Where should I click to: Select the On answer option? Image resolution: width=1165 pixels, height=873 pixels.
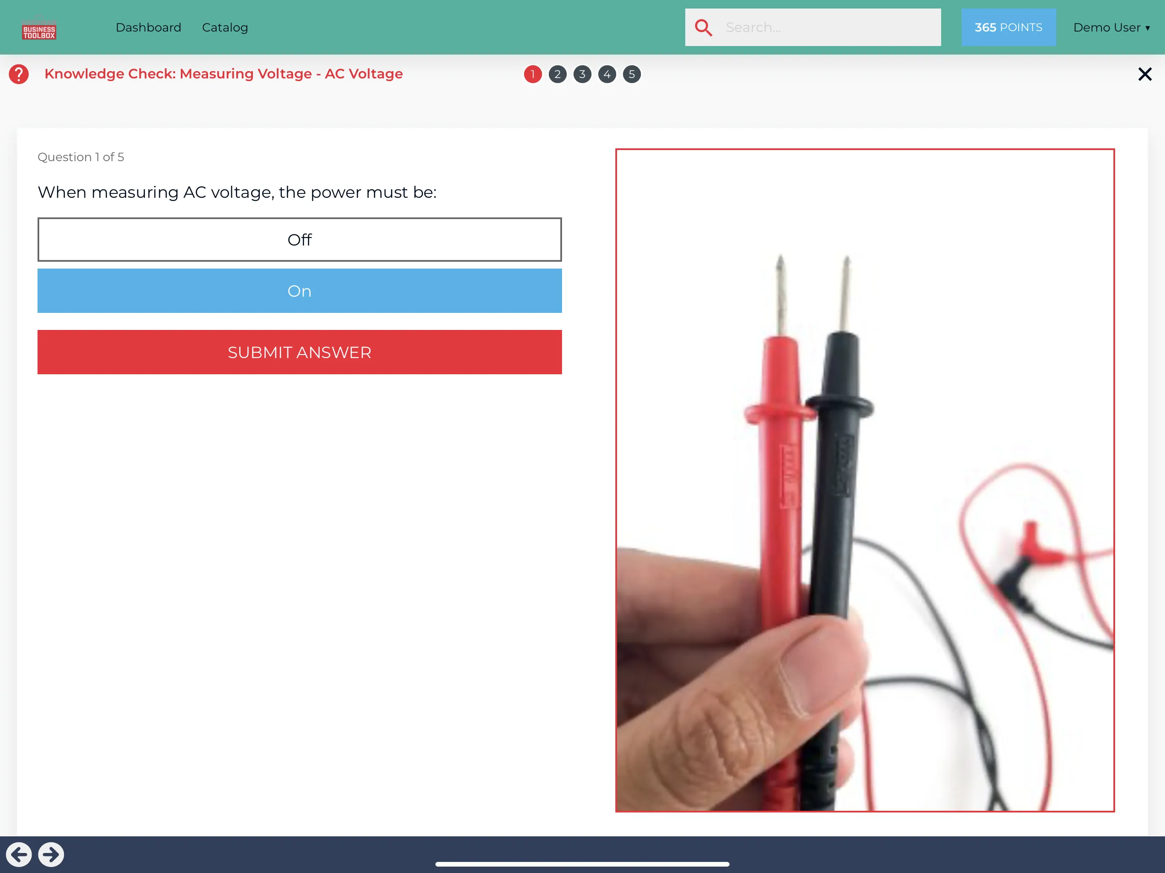(300, 291)
